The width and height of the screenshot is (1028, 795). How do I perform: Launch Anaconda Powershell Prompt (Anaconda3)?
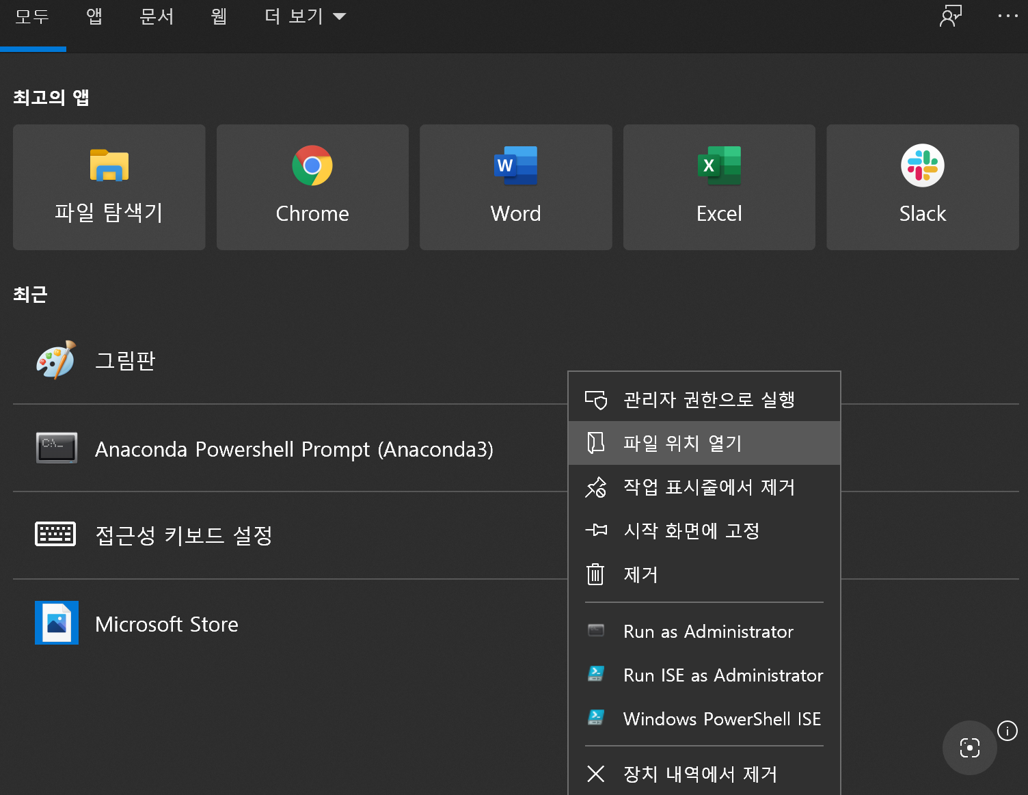pyautogui.click(x=294, y=449)
